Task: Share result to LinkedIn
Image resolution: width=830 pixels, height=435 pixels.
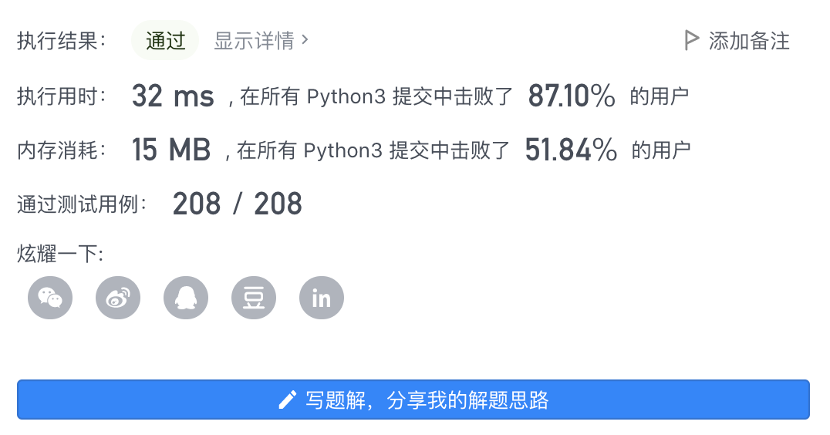Action: pos(322,298)
